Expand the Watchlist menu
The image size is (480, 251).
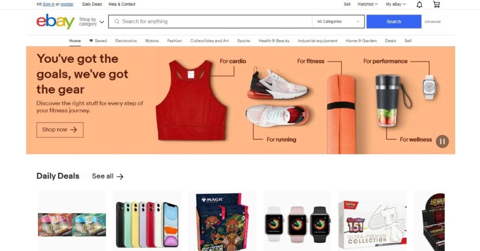[x=367, y=4]
